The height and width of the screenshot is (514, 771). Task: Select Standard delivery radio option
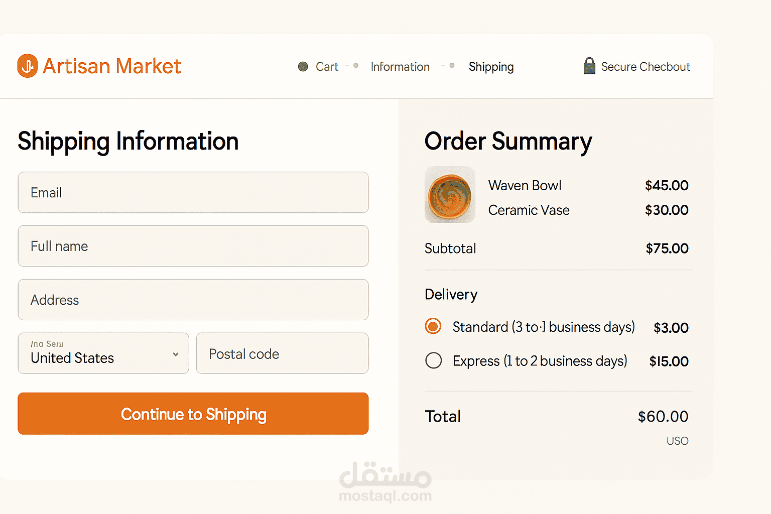pos(433,326)
